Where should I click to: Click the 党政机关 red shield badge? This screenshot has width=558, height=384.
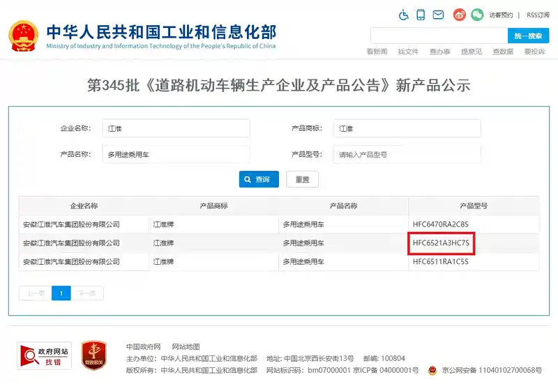(x=93, y=355)
